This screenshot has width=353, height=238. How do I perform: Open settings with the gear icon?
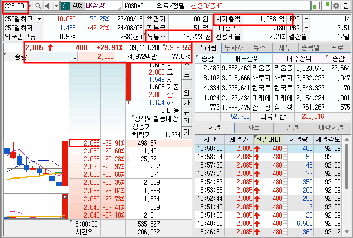[336, 6]
